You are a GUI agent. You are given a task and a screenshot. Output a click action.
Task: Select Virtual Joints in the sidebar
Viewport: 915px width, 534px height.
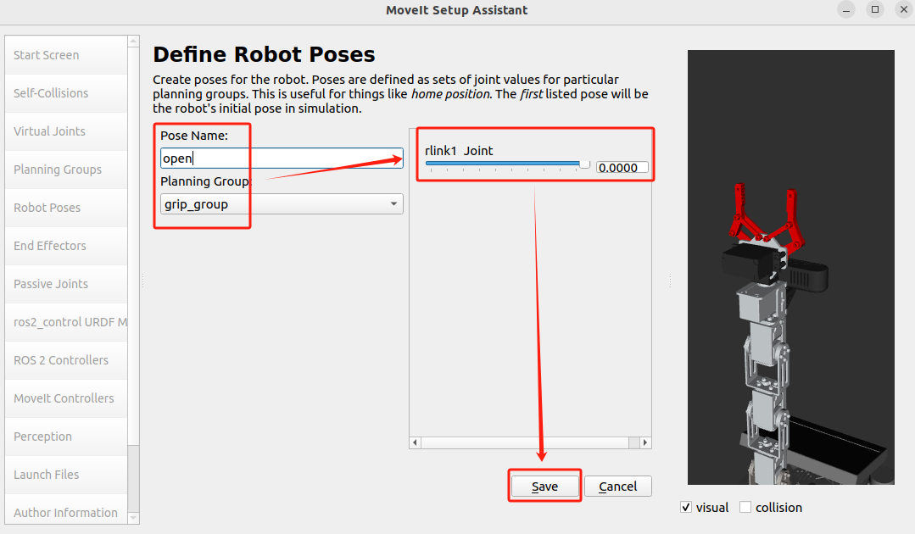pos(66,131)
